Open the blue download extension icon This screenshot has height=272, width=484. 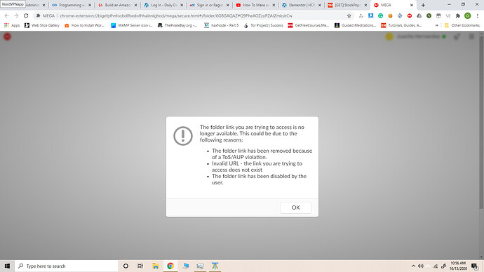tap(371, 15)
